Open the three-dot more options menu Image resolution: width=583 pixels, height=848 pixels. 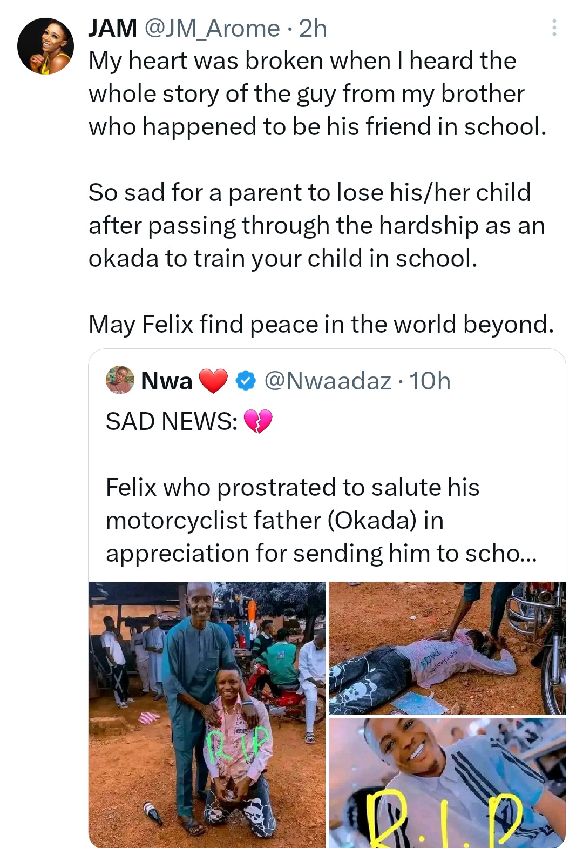[x=554, y=28]
